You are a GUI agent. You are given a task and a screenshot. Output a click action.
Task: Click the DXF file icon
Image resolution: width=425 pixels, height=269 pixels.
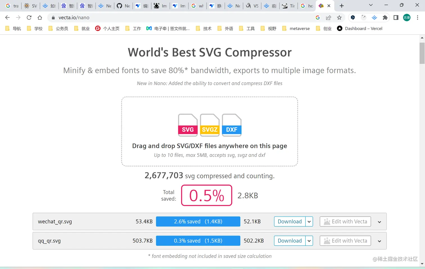pos(231,125)
